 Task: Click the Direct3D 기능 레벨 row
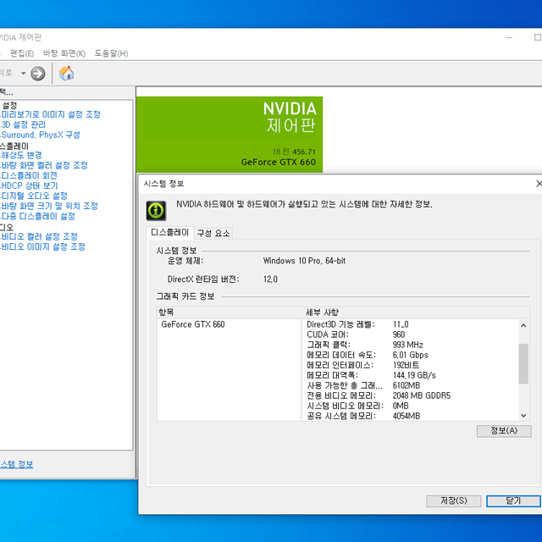[x=411, y=324]
